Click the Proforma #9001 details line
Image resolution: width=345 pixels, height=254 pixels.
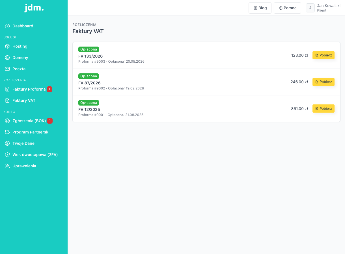point(111,115)
